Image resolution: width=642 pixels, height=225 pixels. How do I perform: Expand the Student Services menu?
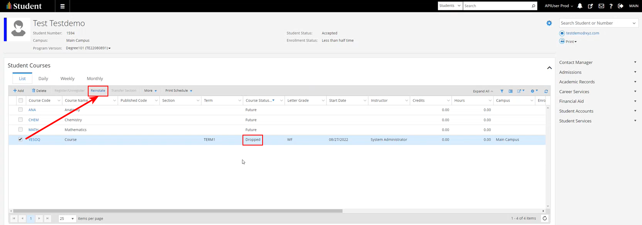pos(598,121)
